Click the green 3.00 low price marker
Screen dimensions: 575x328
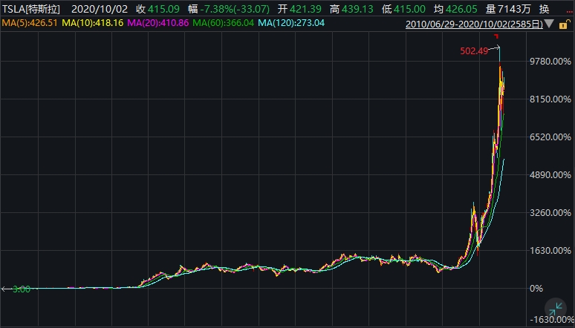coord(21,289)
